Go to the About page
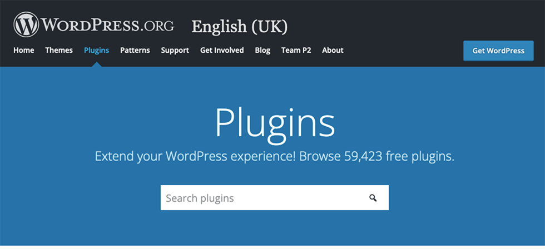This screenshot has height=249, width=545. [333, 51]
